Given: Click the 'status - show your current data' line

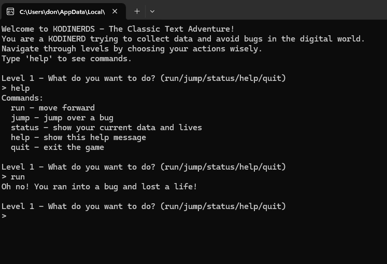Looking at the screenshot, I should 106,128.
